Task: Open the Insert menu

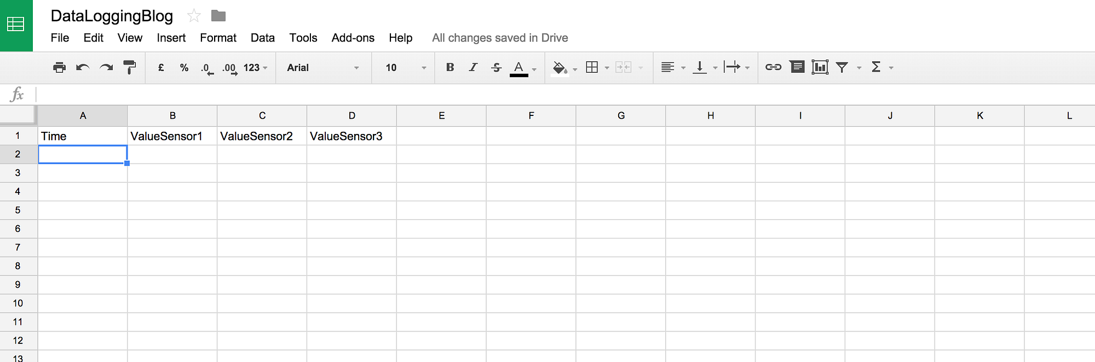Action: pos(171,38)
